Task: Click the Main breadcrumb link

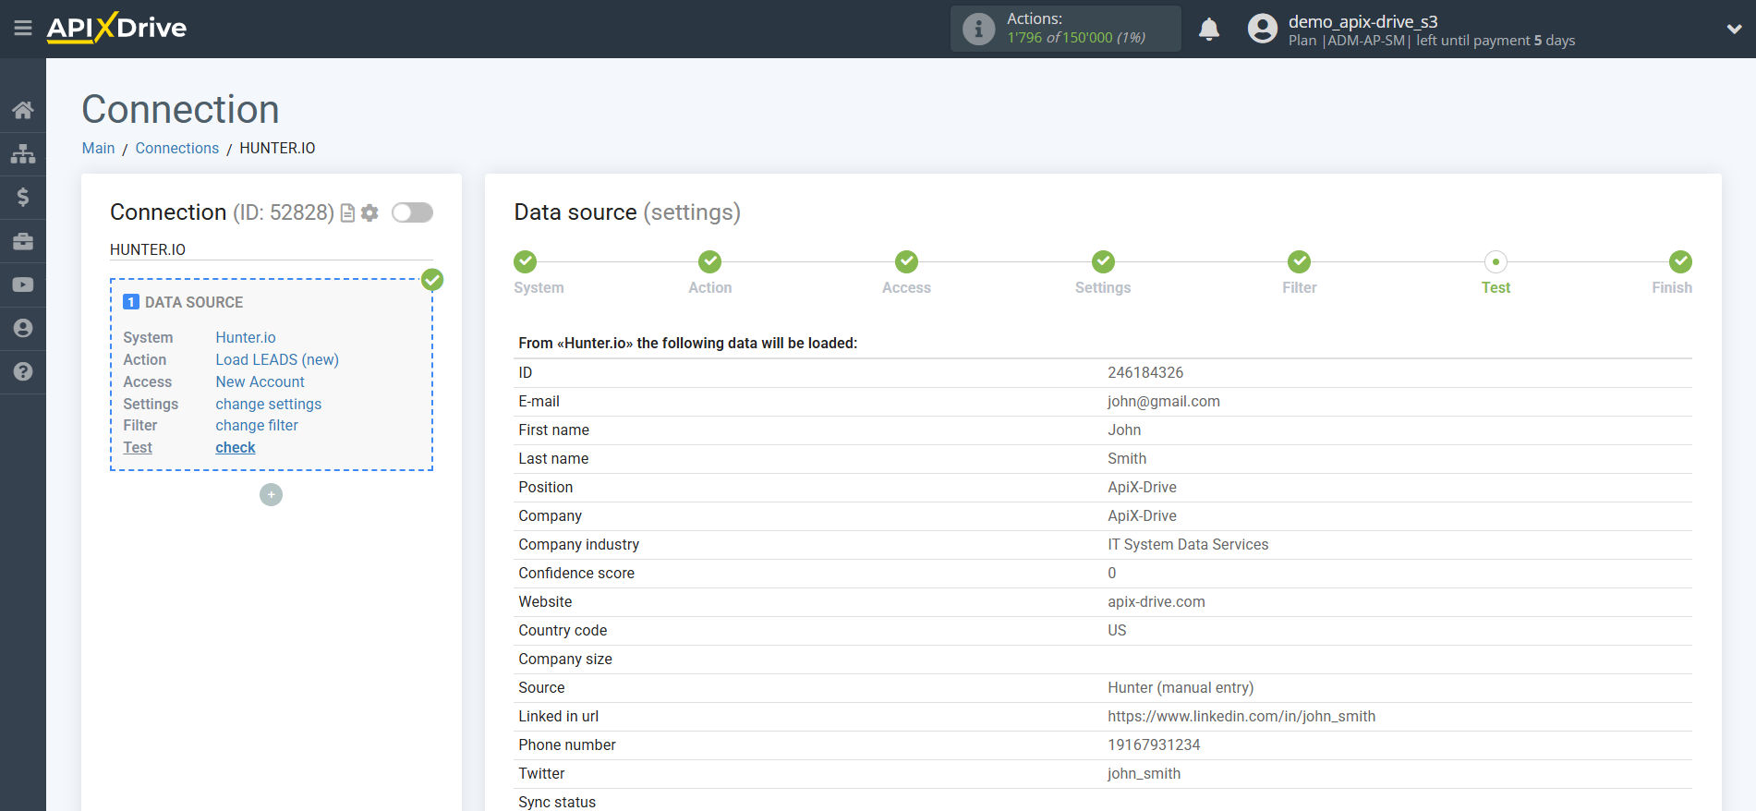Action: tap(99, 148)
